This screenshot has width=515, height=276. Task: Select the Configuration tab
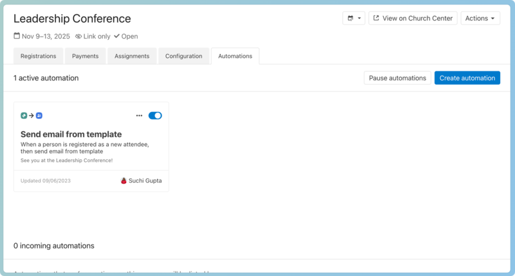183,56
